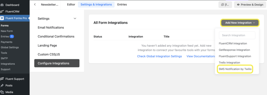Open Payments in sidebar

click(7, 42)
